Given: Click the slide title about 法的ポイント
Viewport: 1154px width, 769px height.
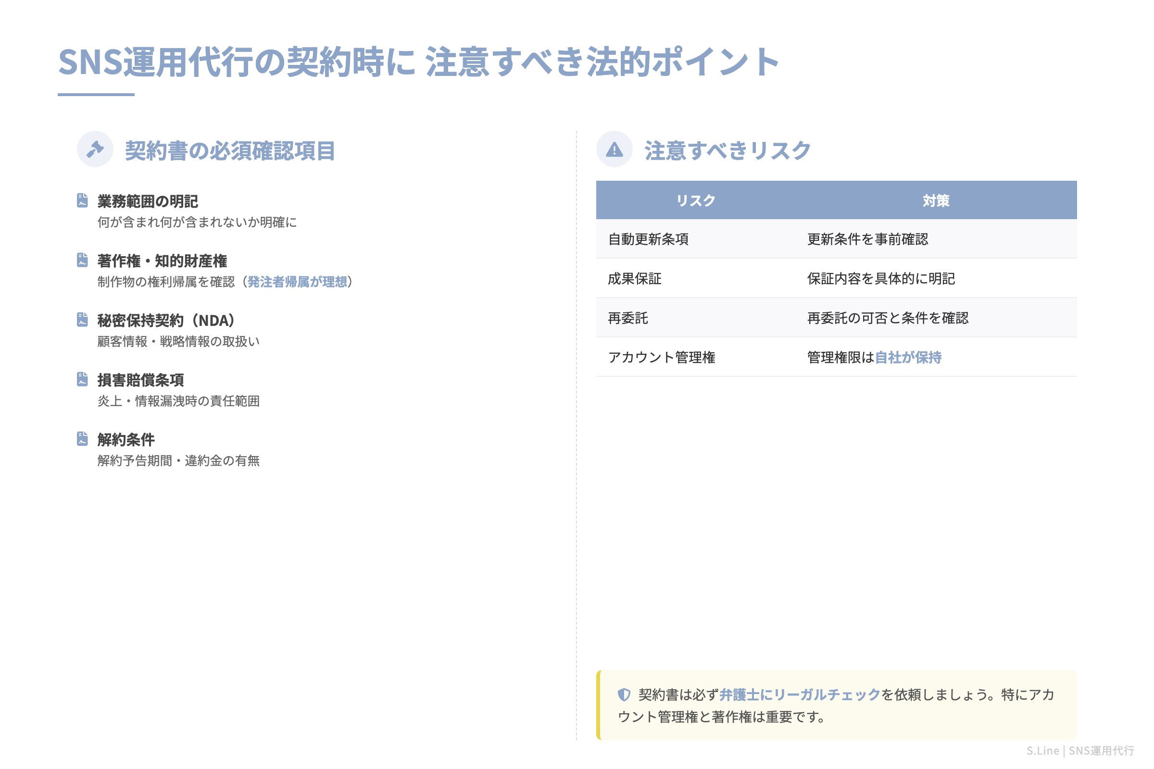Looking at the screenshot, I should tap(417, 63).
